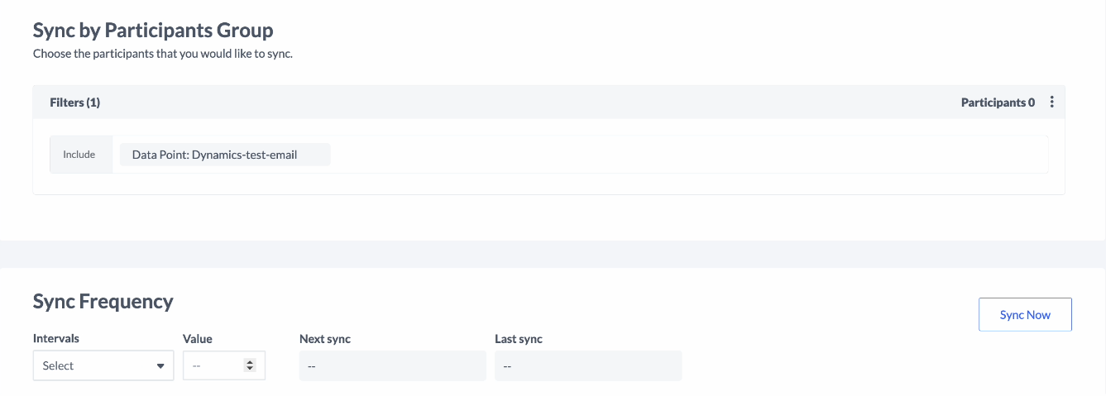Click the Participants 0 count
1106x396 pixels.
tap(998, 103)
